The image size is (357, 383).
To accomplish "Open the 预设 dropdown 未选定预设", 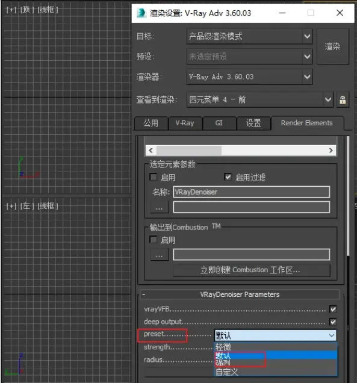I will tap(249, 57).
